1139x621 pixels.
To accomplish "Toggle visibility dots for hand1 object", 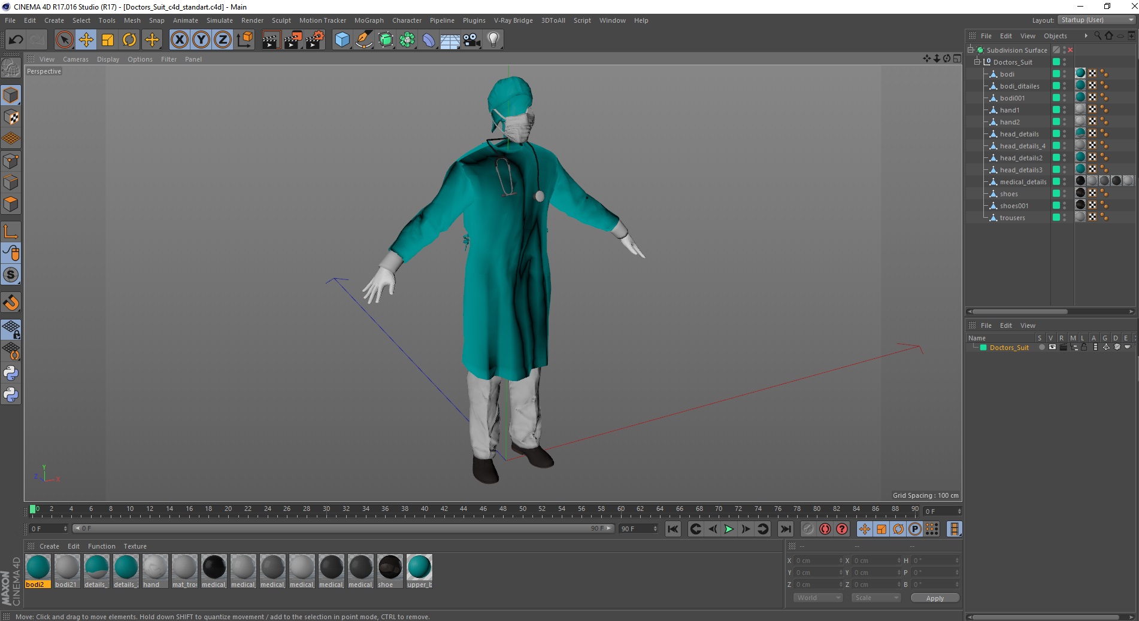I will point(1064,110).
